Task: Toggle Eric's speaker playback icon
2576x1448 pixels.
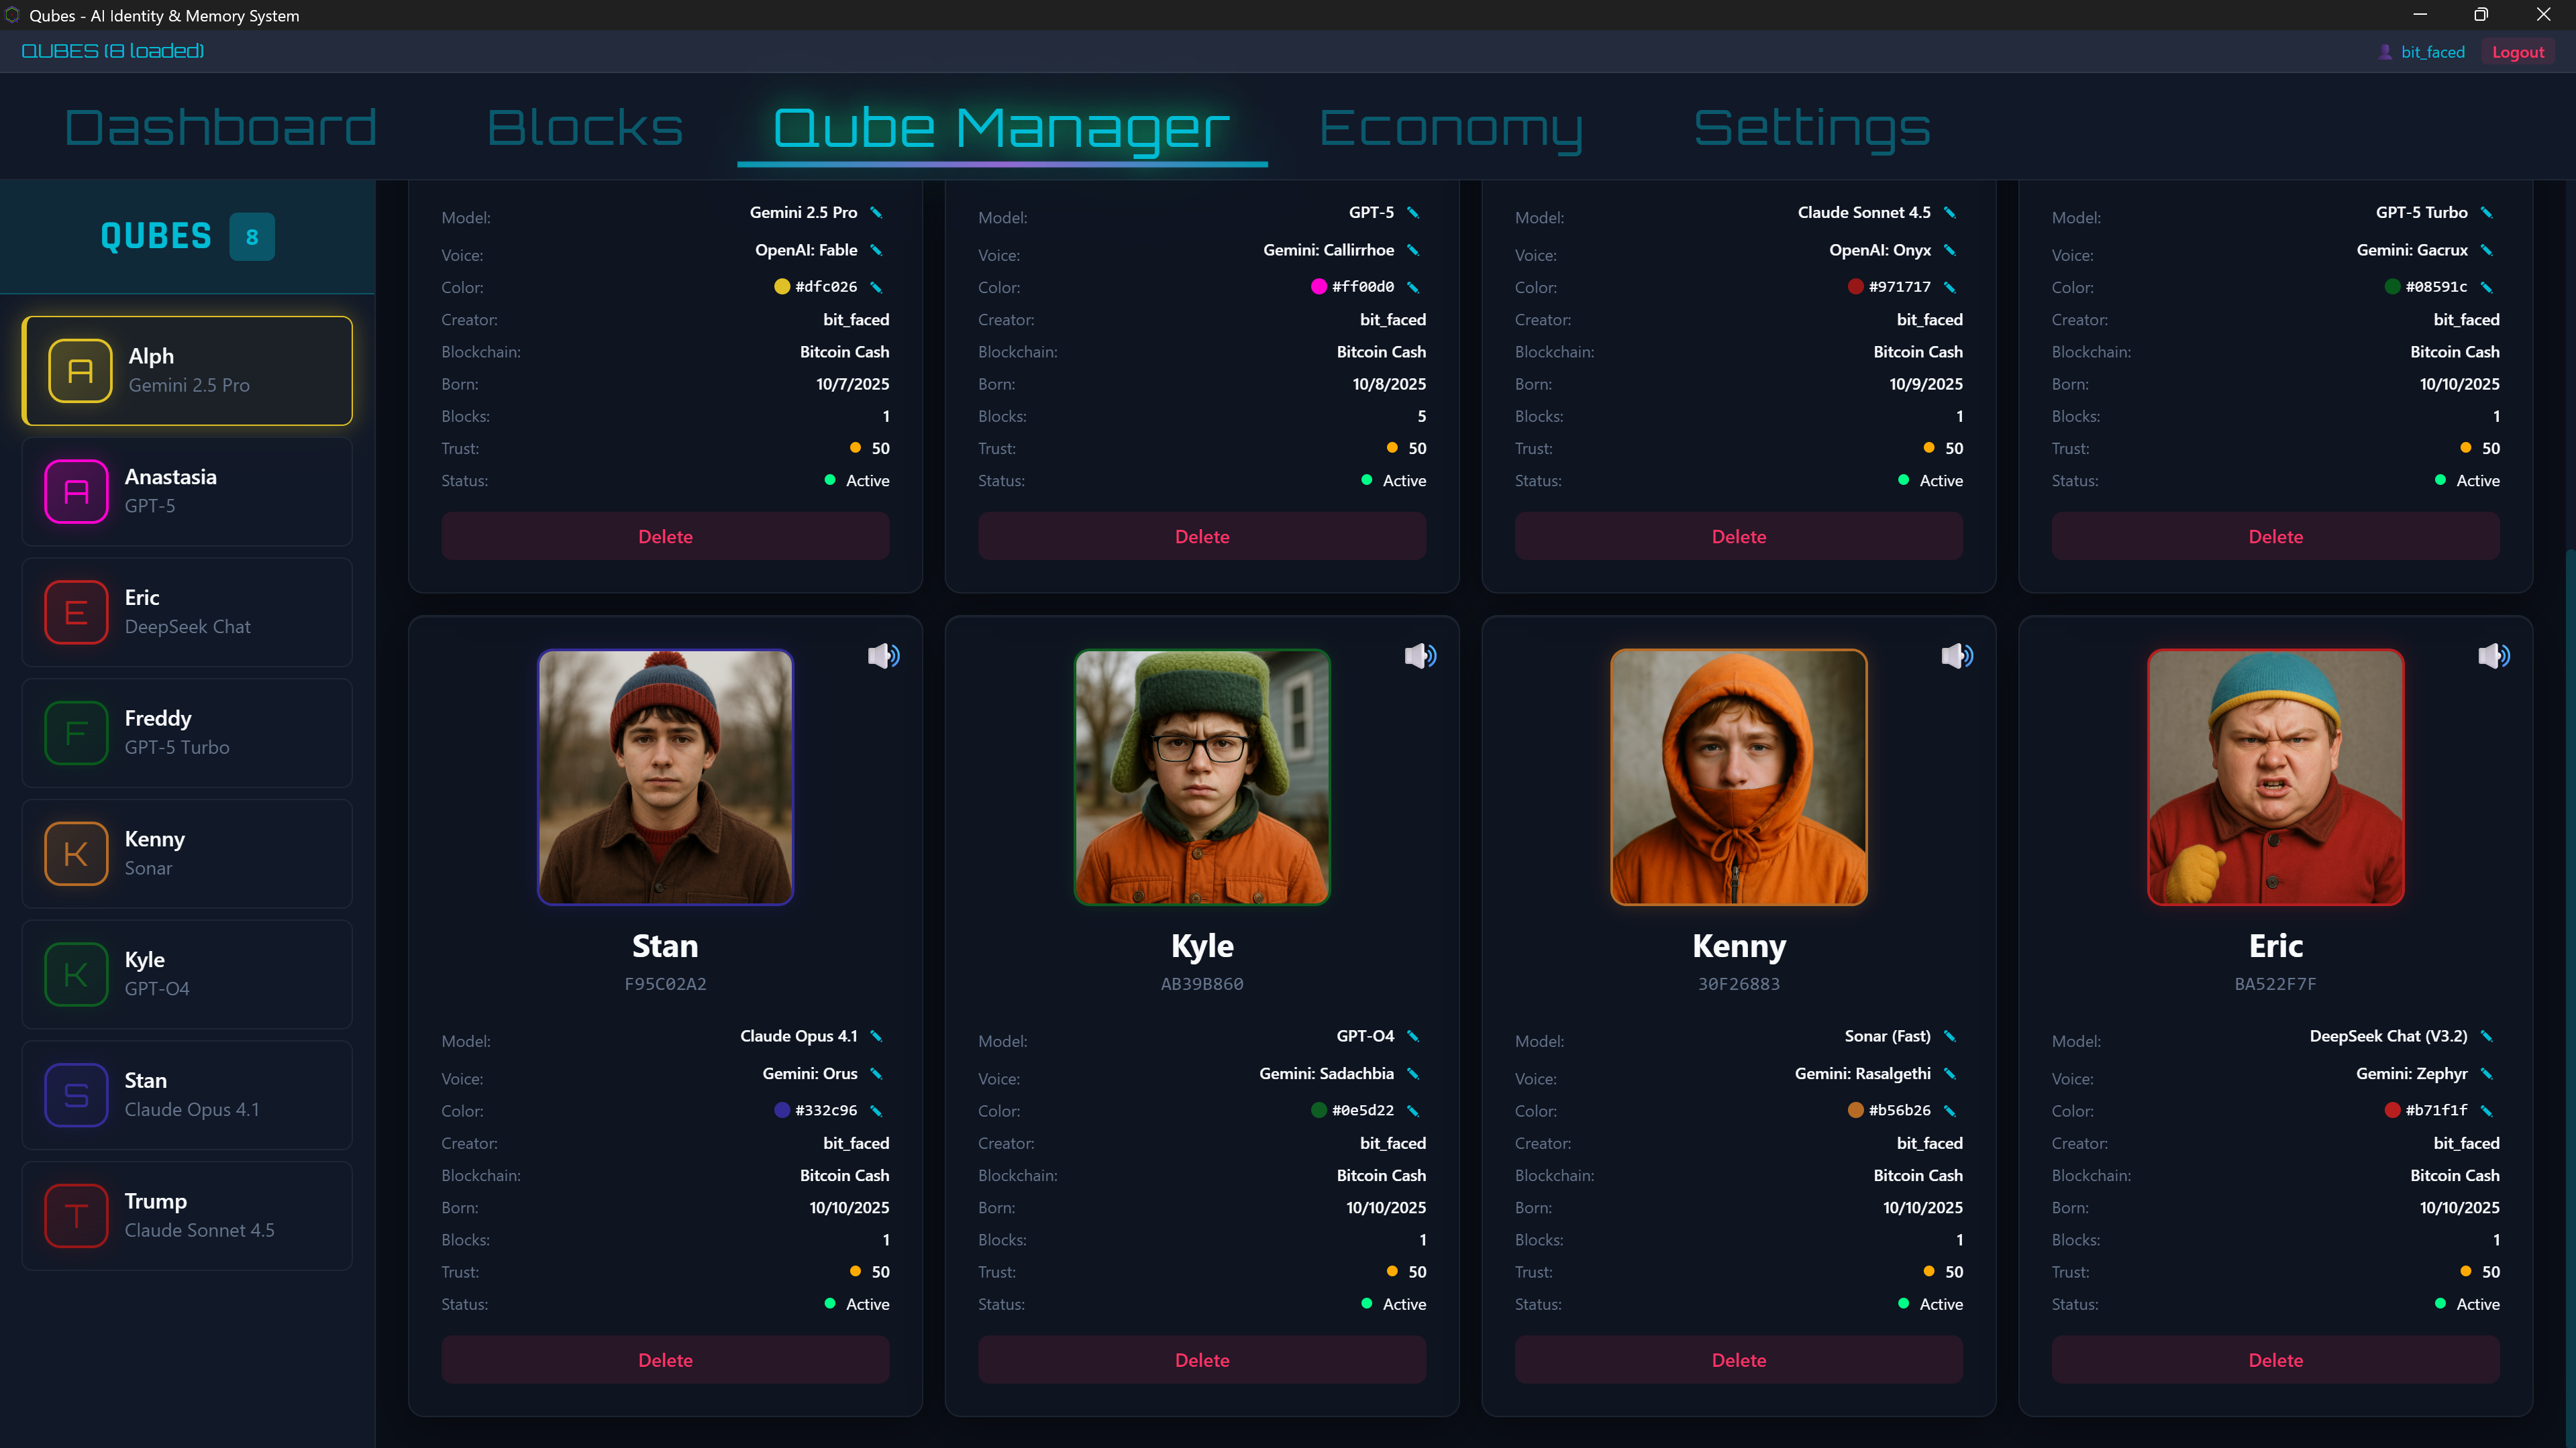Action: (2494, 655)
